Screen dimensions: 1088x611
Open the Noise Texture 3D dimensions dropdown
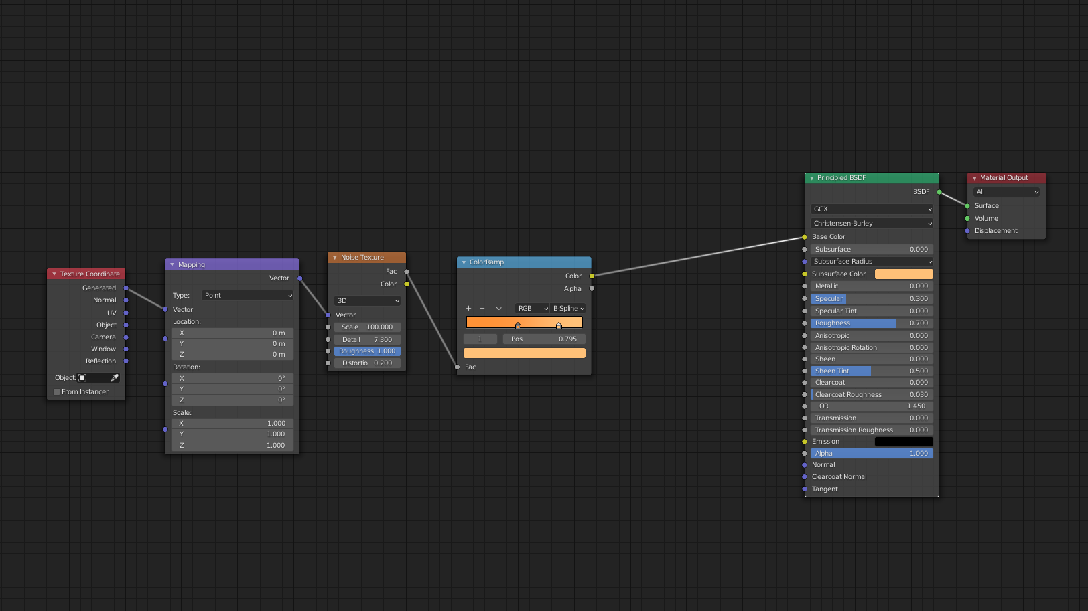(368, 301)
